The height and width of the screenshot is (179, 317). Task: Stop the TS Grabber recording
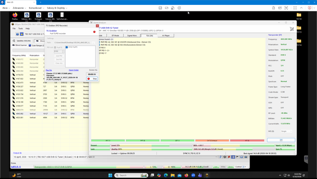[92, 79]
